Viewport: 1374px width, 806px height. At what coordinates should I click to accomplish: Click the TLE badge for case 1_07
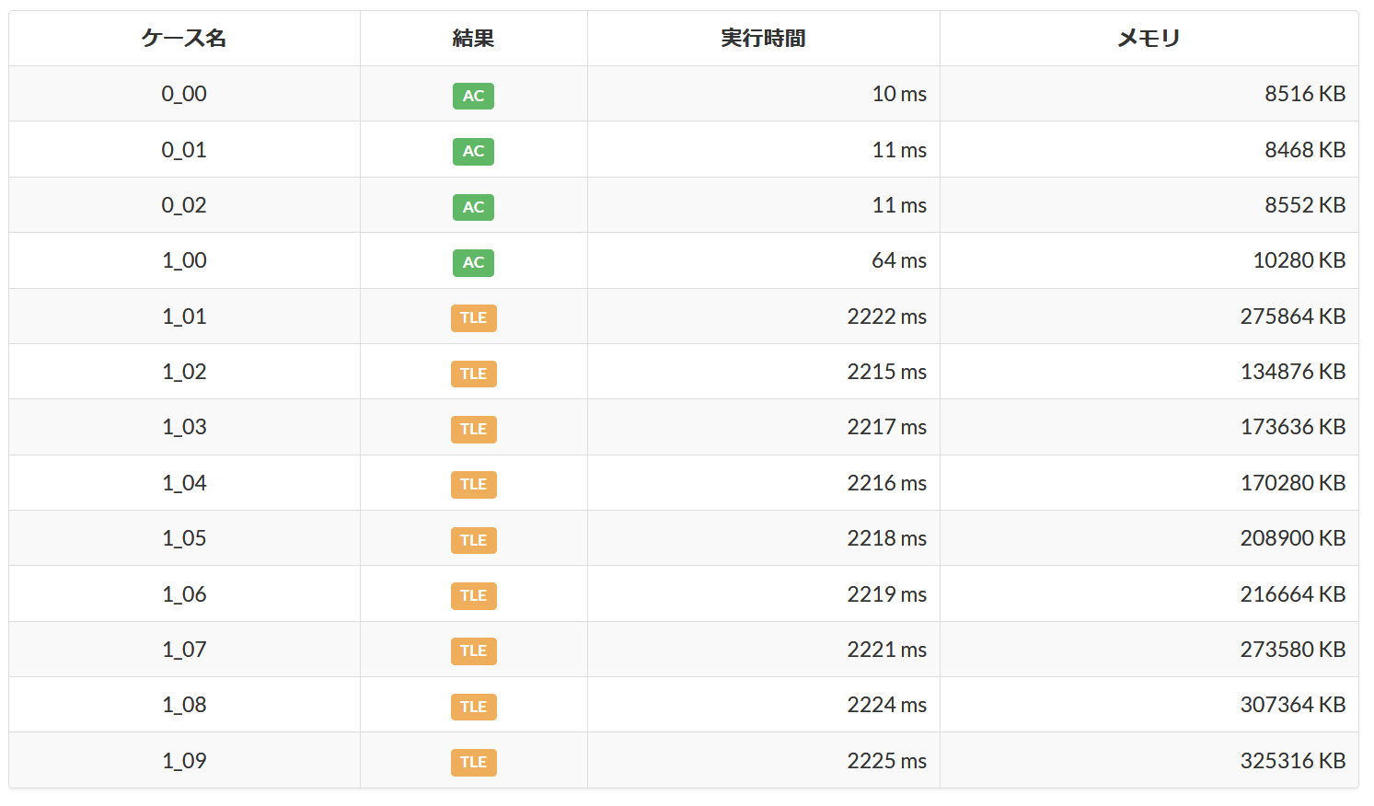point(473,651)
